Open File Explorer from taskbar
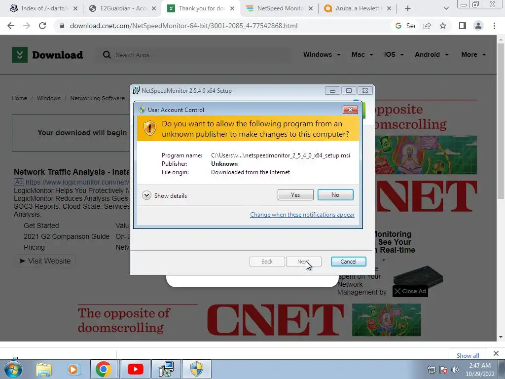This screenshot has width=505, height=379. click(x=43, y=369)
